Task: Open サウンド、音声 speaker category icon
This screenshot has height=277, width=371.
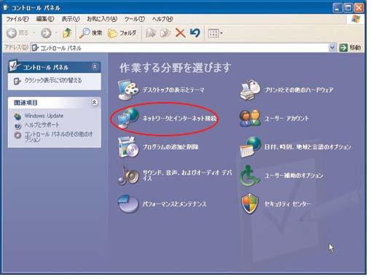Action: click(x=128, y=176)
